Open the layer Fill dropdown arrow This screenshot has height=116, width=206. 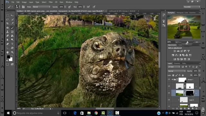tap(199, 75)
